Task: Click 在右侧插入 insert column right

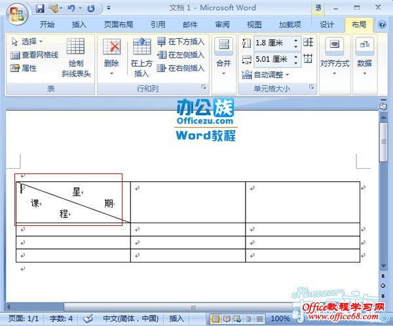Action: point(181,68)
